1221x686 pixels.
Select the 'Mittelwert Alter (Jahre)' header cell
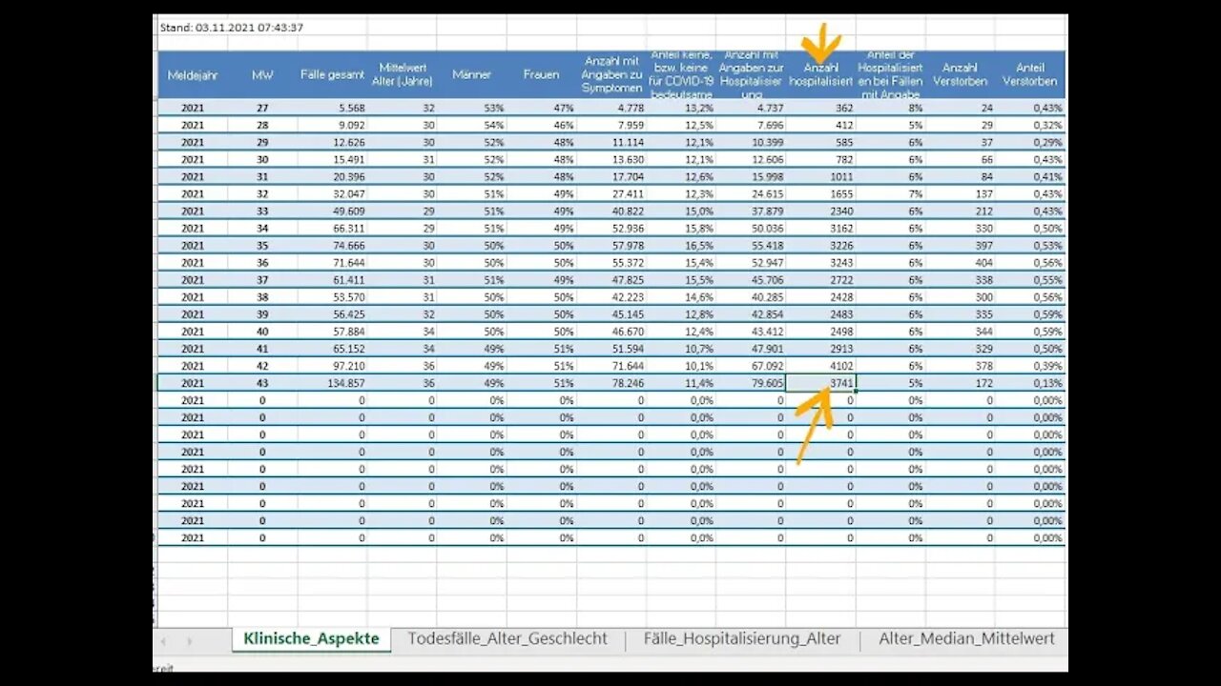[402, 74]
